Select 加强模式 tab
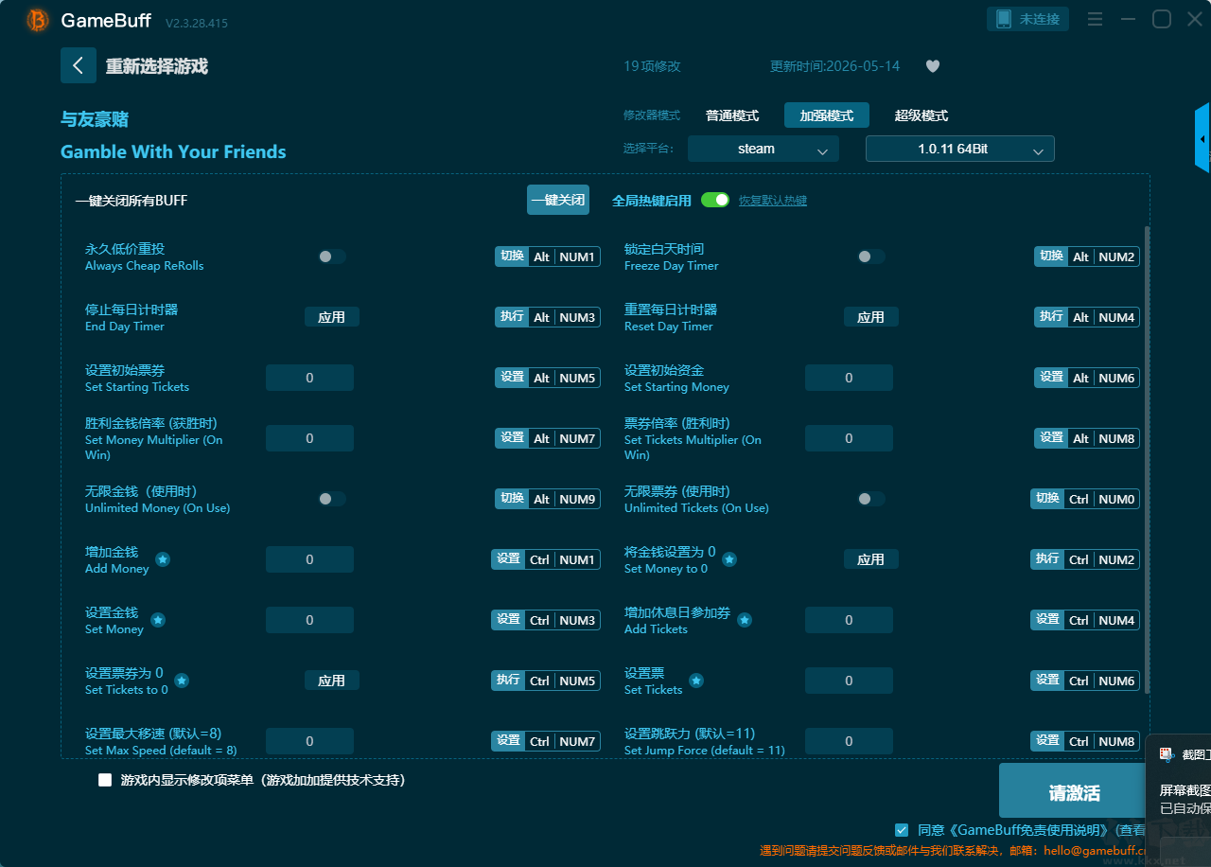 click(x=827, y=115)
